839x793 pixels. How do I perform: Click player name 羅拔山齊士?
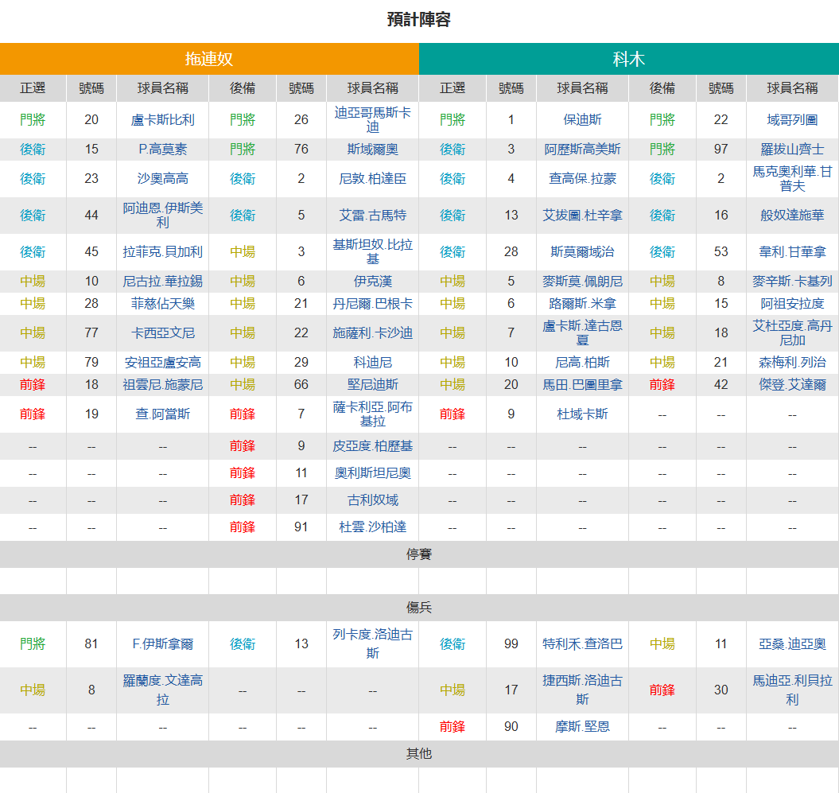pyautogui.click(x=792, y=150)
